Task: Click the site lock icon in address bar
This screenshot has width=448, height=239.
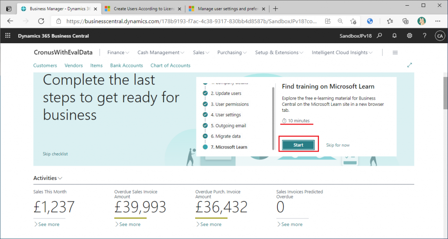Action: click(59, 21)
